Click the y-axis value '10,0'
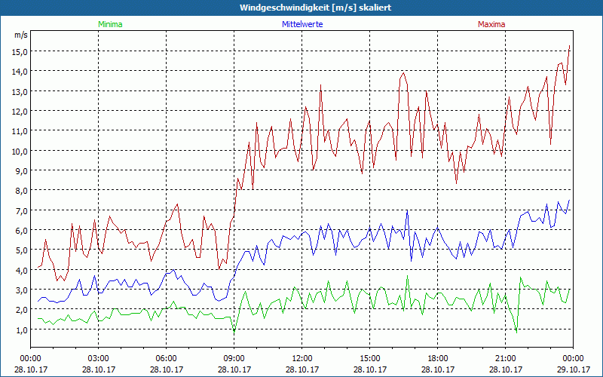Viewport: 603px width, 377px height. click(x=20, y=151)
